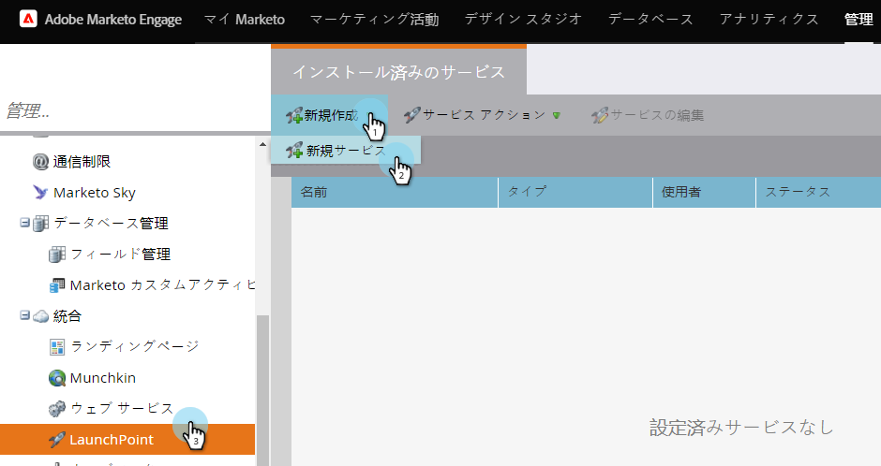881x466 pixels.
Task: Click the LaunchPoint rocket icon
Action: 57,440
